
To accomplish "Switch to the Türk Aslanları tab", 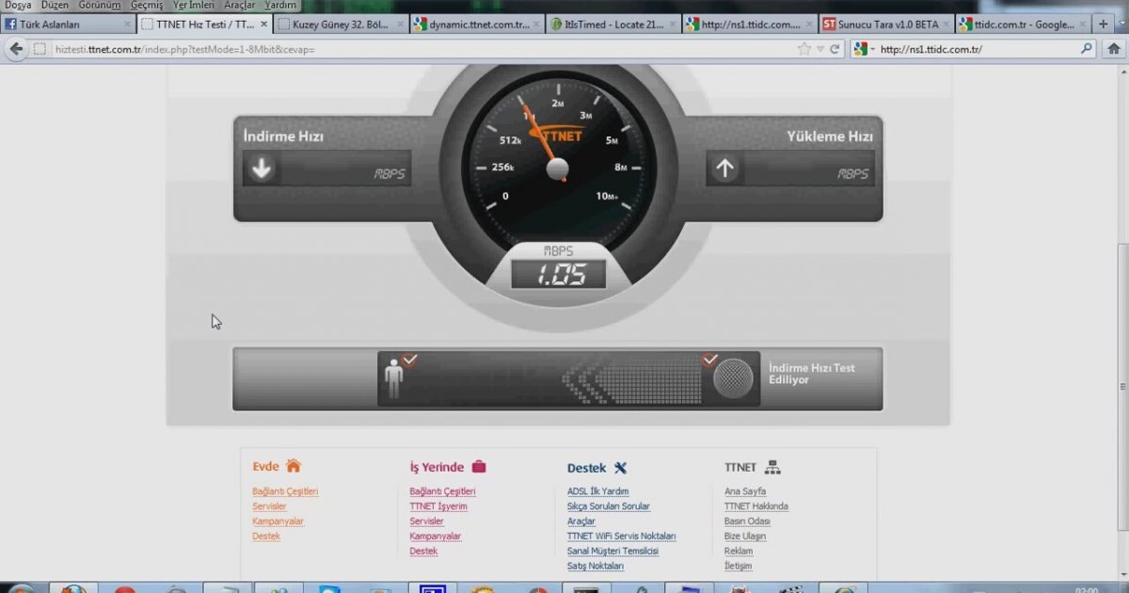I will point(68,24).
